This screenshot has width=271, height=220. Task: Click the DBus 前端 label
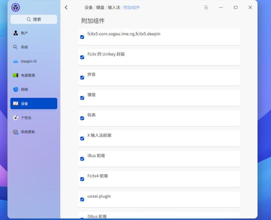coord(97,216)
